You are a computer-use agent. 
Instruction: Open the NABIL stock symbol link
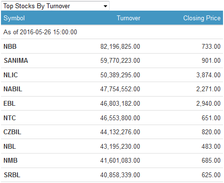click(13, 89)
